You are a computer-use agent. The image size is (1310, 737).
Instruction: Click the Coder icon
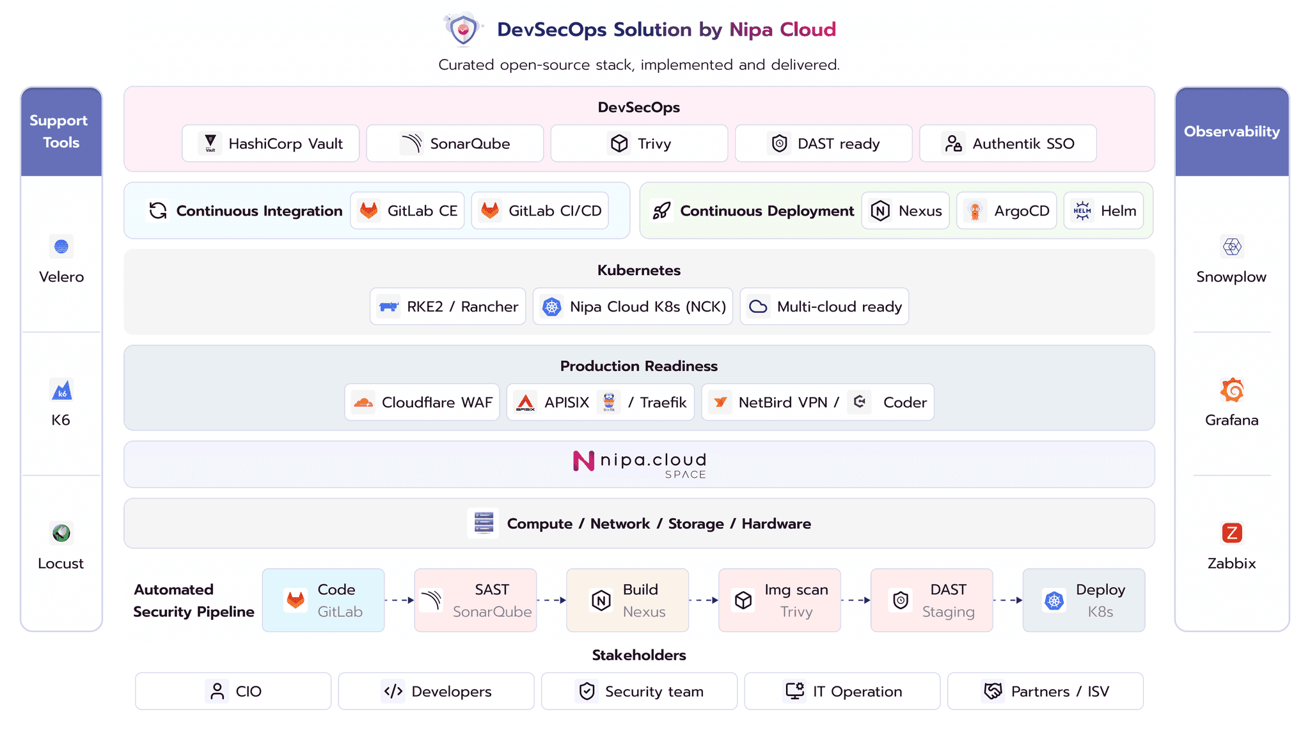(x=860, y=402)
